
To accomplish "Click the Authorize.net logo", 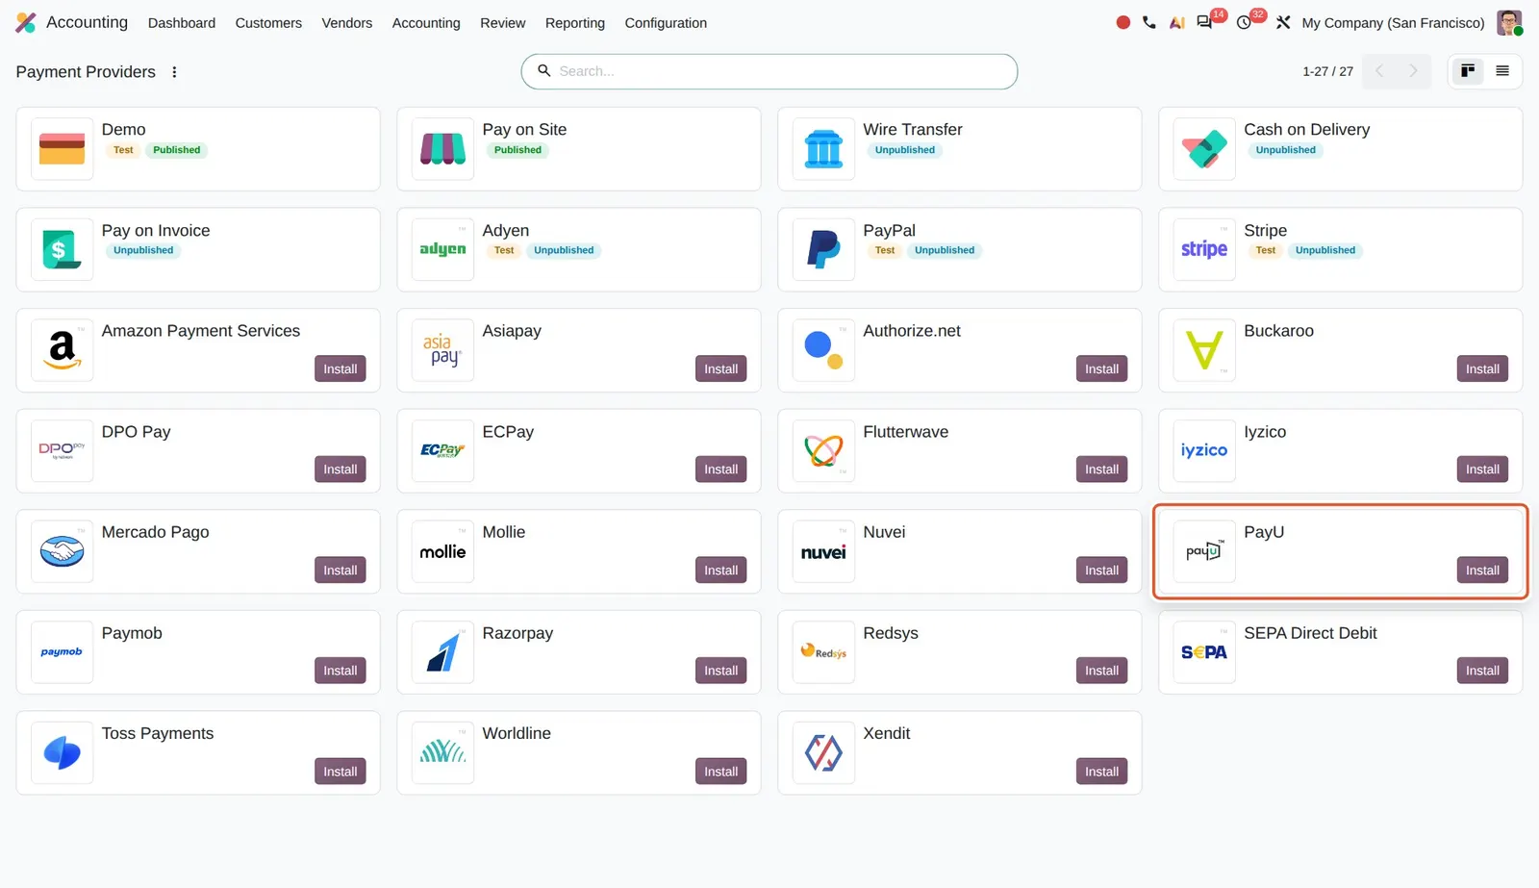I will [824, 350].
